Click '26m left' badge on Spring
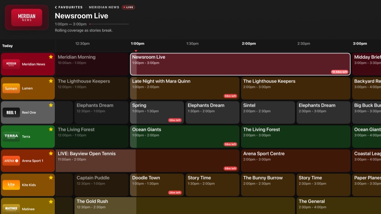Image resolution: width=381 pixels, height=214 pixels. click(x=175, y=120)
